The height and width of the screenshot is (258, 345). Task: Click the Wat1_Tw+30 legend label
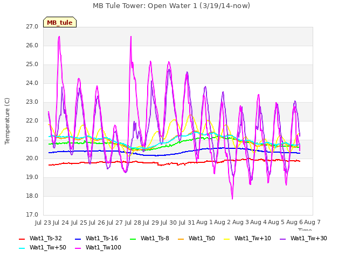(x=309, y=238)
